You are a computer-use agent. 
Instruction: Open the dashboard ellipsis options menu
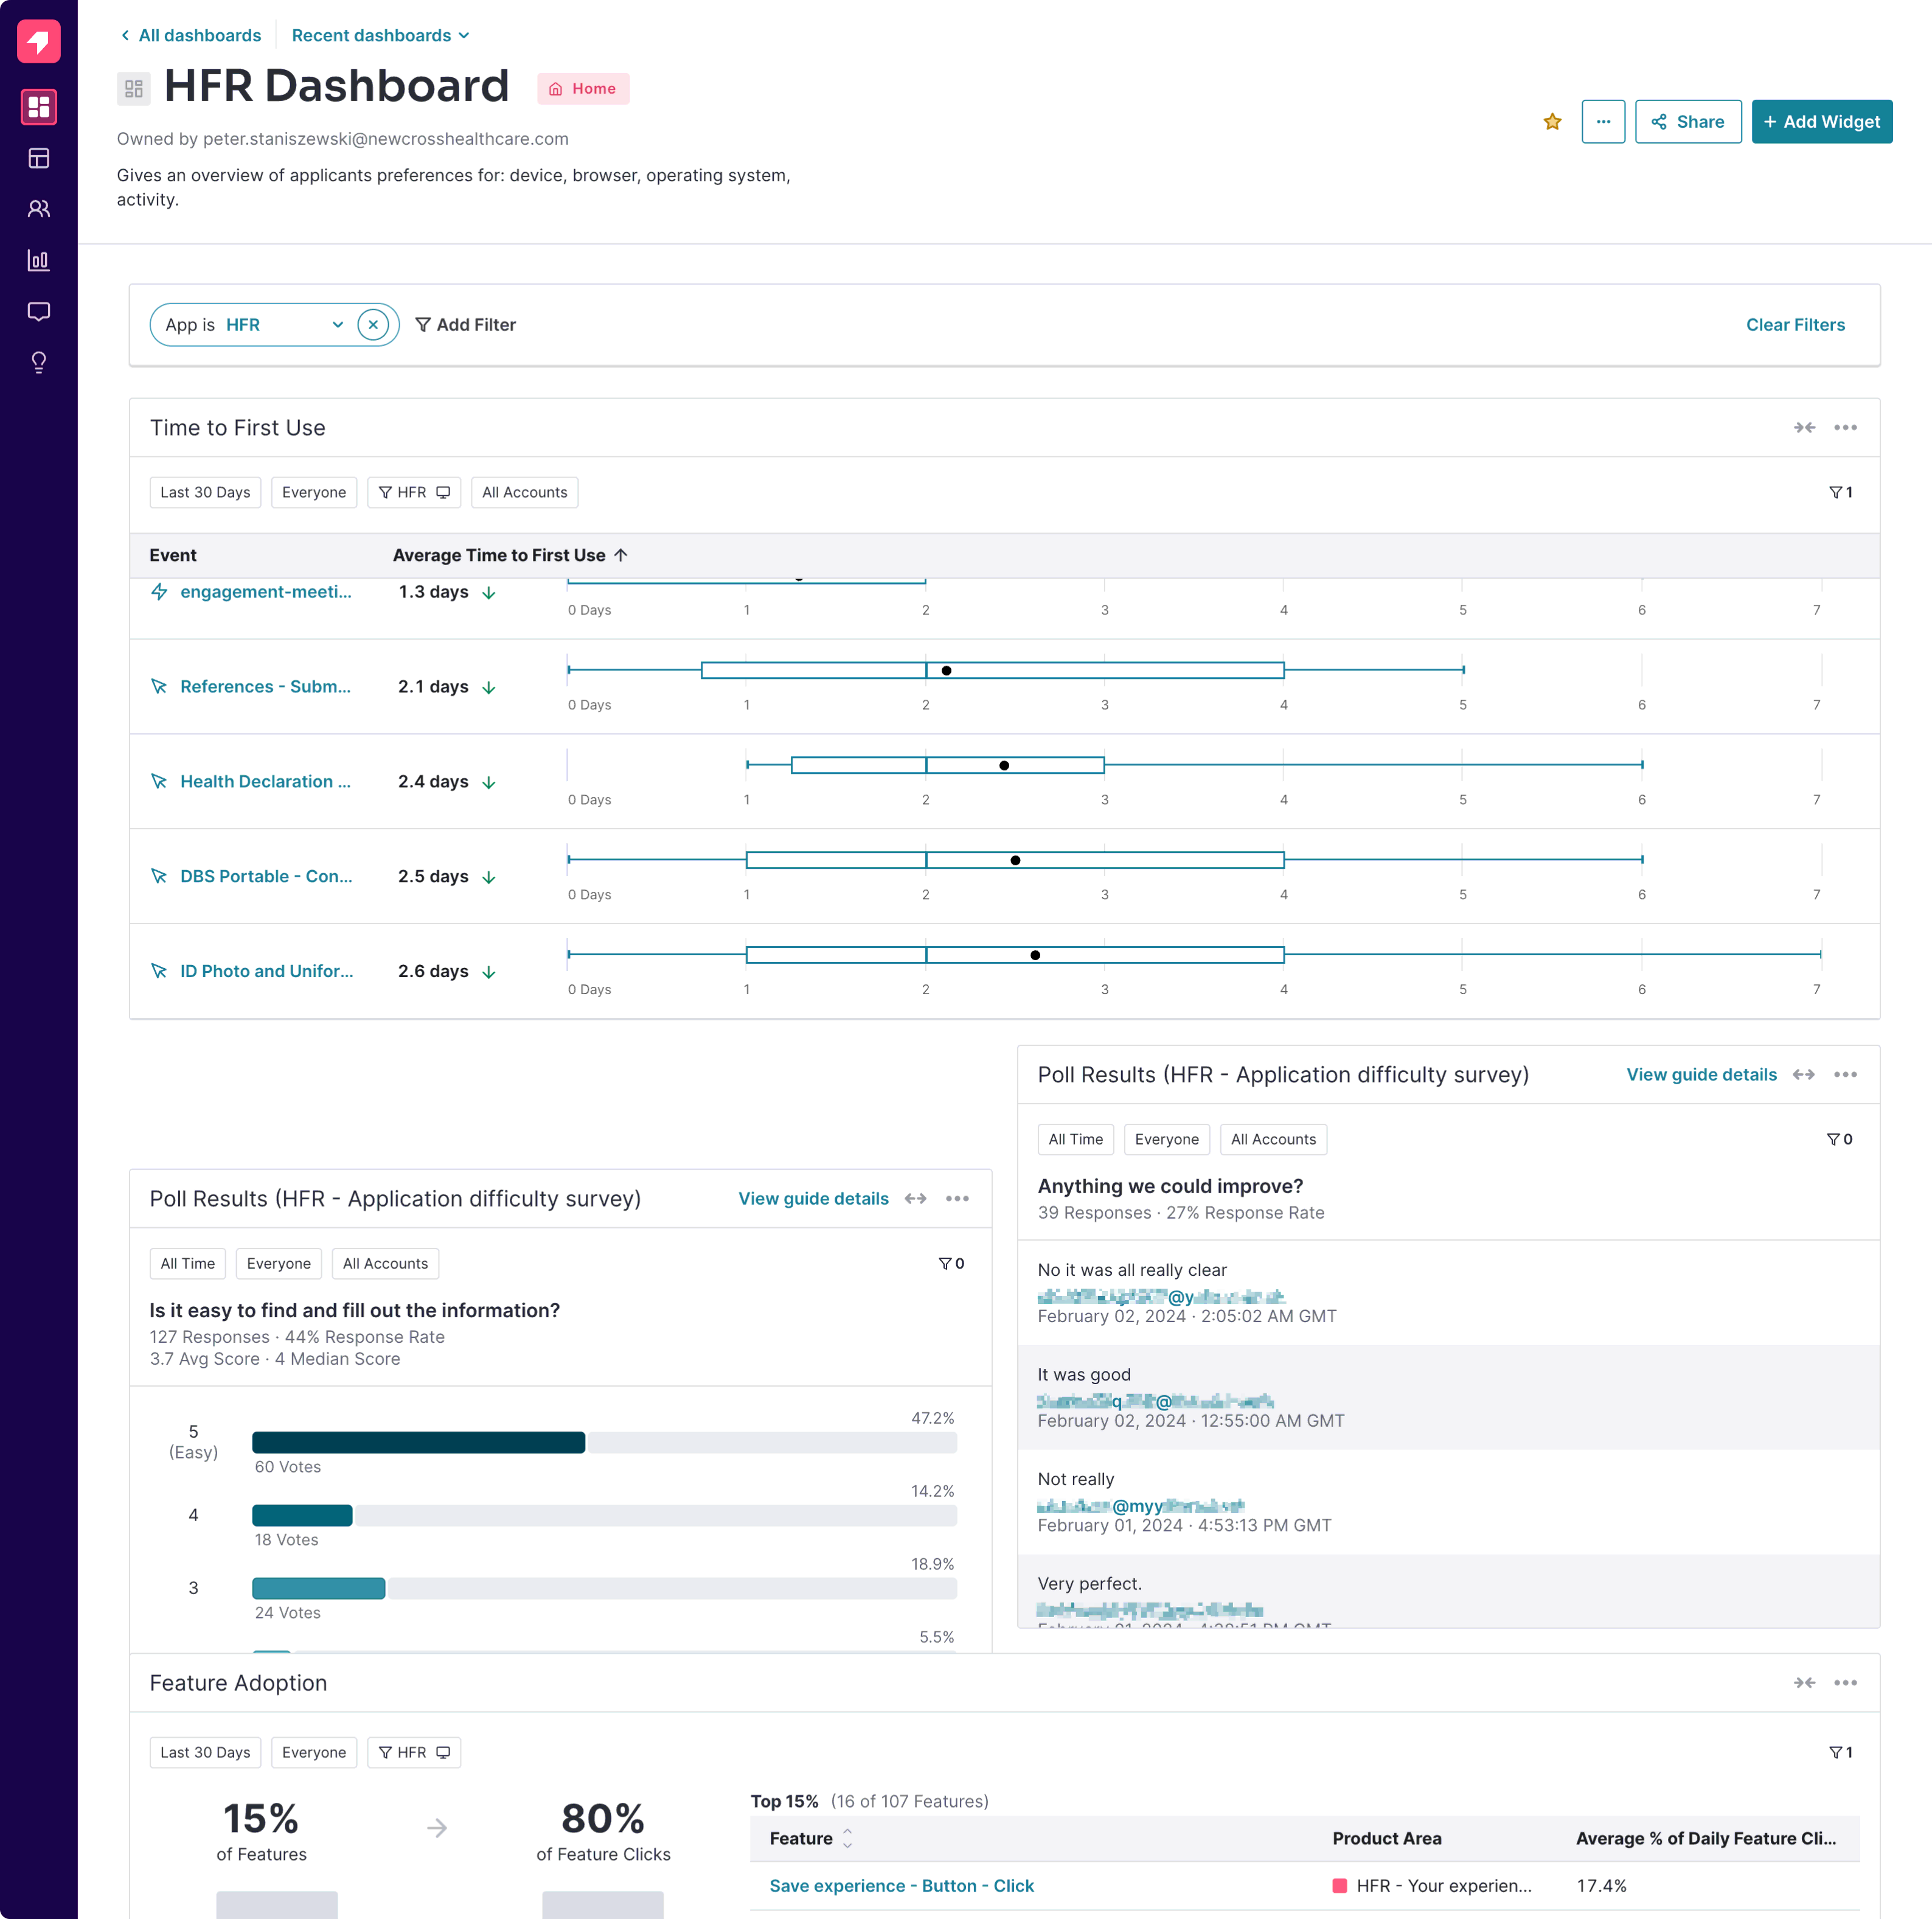(1603, 121)
